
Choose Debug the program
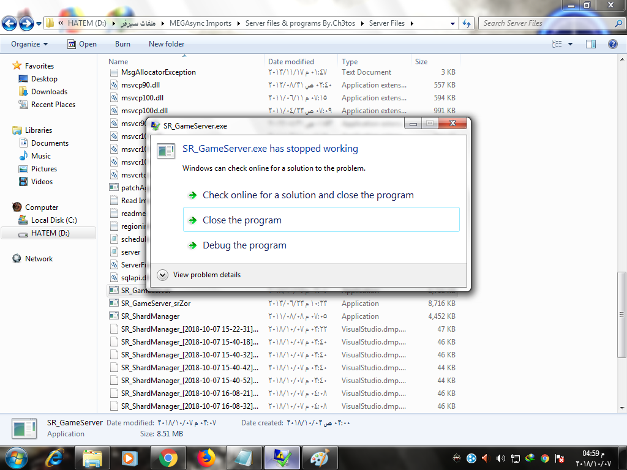coord(321,245)
